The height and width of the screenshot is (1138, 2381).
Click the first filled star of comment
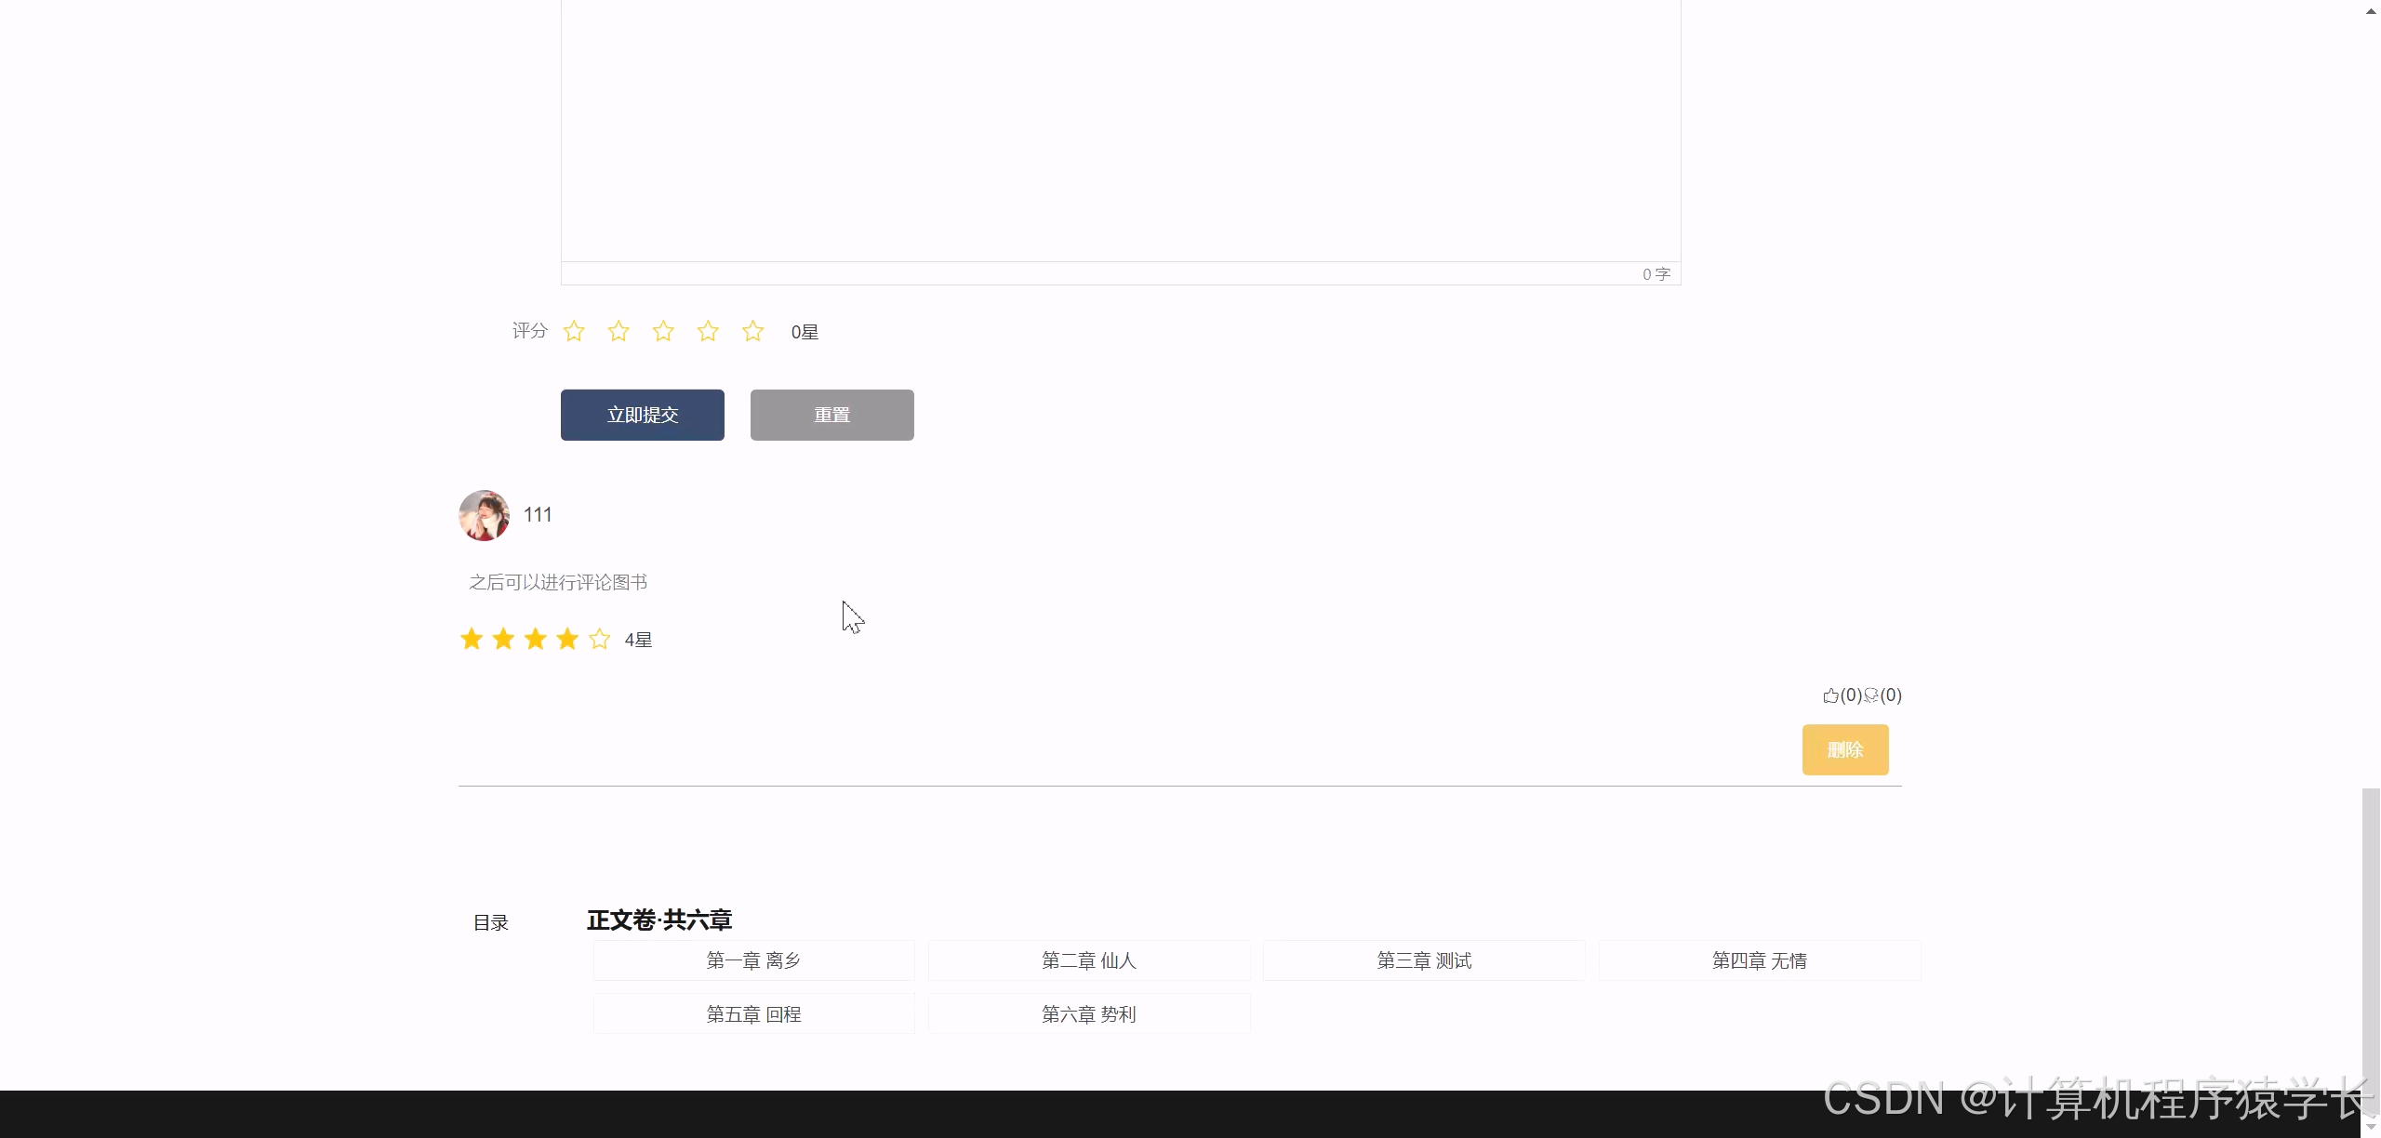(472, 639)
